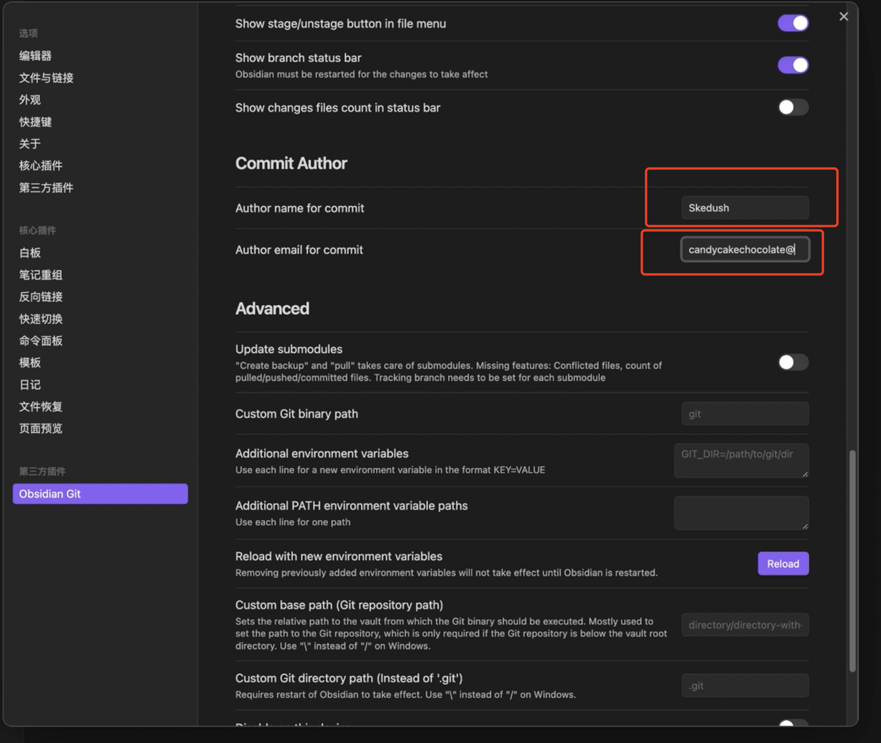881x743 pixels.
Task: Switch to 外观 settings tab
Action: click(30, 100)
